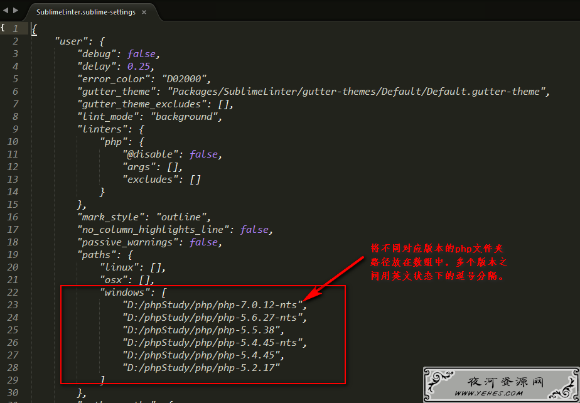The image size is (580, 403).
Task: Click the php-5.5.38 path string
Action: [201, 330]
